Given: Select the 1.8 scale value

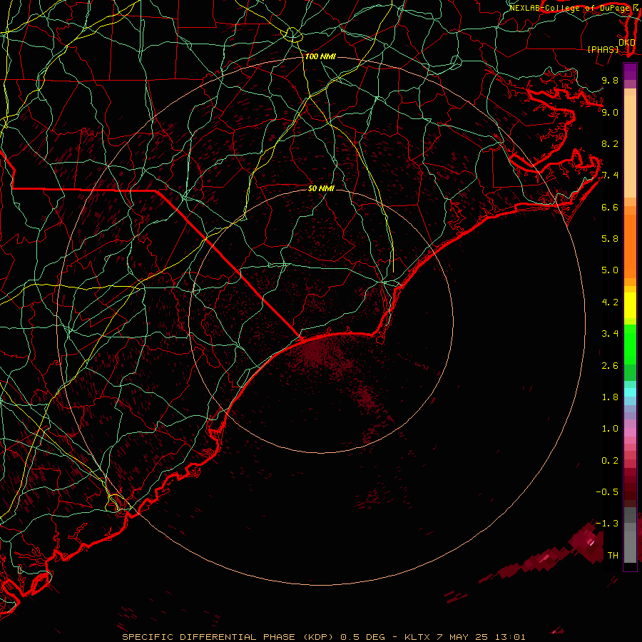Looking at the screenshot, I should point(610,397).
